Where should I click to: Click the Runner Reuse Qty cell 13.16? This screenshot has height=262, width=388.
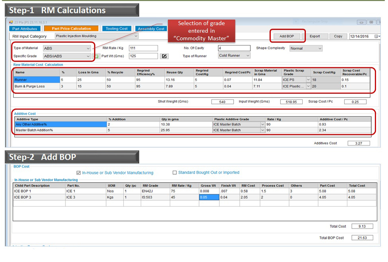(x=179, y=80)
